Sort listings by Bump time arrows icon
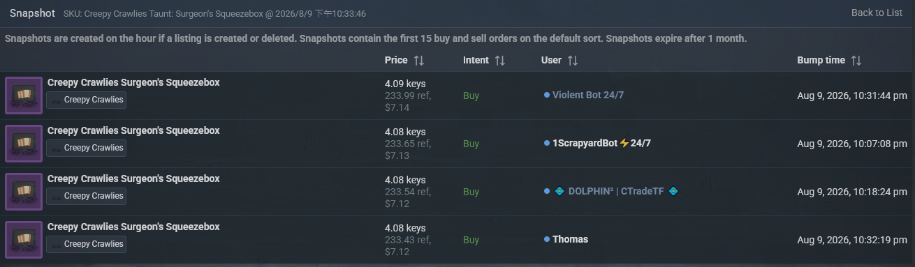Viewport: 915px width, 267px height. tap(856, 61)
